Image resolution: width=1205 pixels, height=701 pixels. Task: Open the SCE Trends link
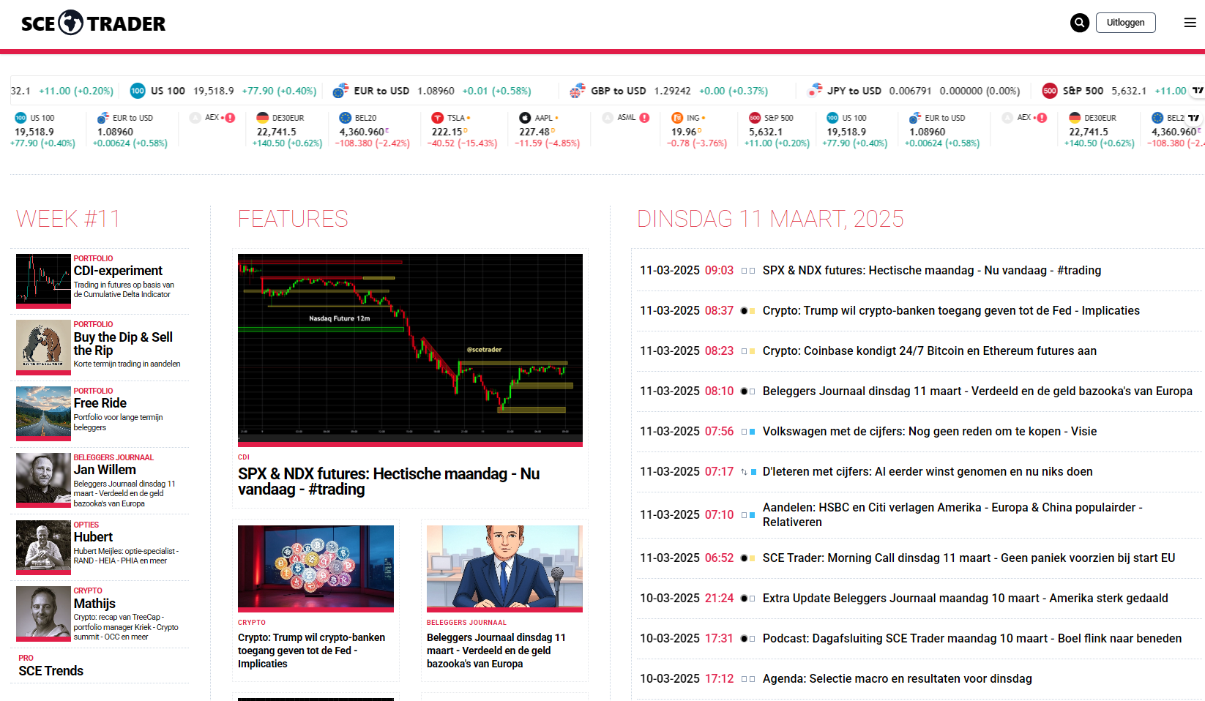click(x=51, y=671)
